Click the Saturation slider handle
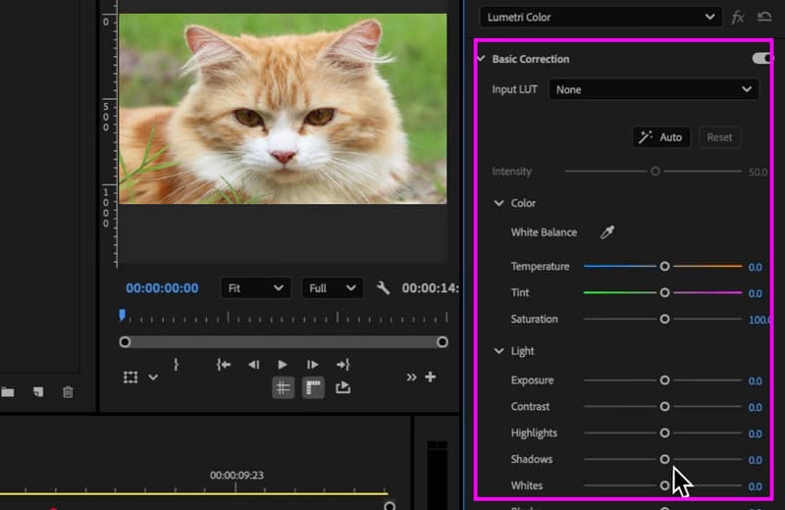785x510 pixels. tap(664, 319)
